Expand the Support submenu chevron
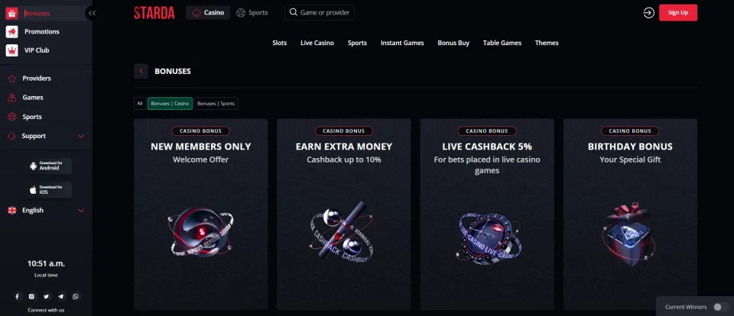 point(81,136)
